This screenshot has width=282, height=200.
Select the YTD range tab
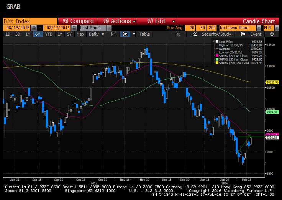point(49,34)
